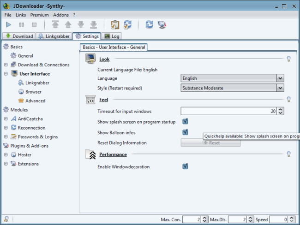Click the Timeout for input windows spinner arrows
This screenshot has height=225, width=300.
pyautogui.click(x=280, y=111)
